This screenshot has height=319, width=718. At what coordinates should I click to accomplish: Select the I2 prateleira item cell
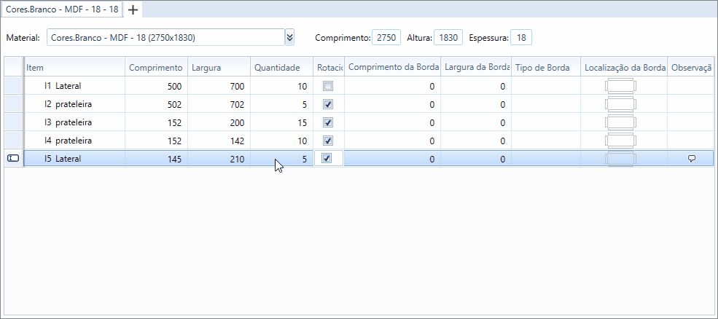pos(74,104)
